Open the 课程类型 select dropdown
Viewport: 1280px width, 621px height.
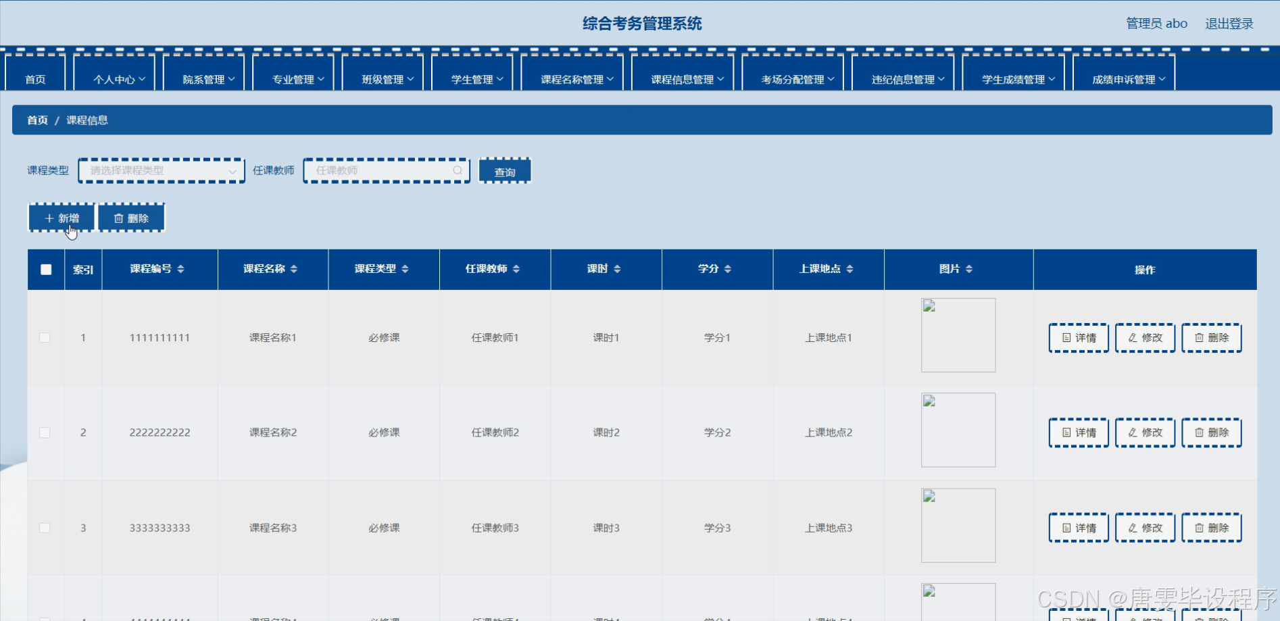[x=162, y=170]
